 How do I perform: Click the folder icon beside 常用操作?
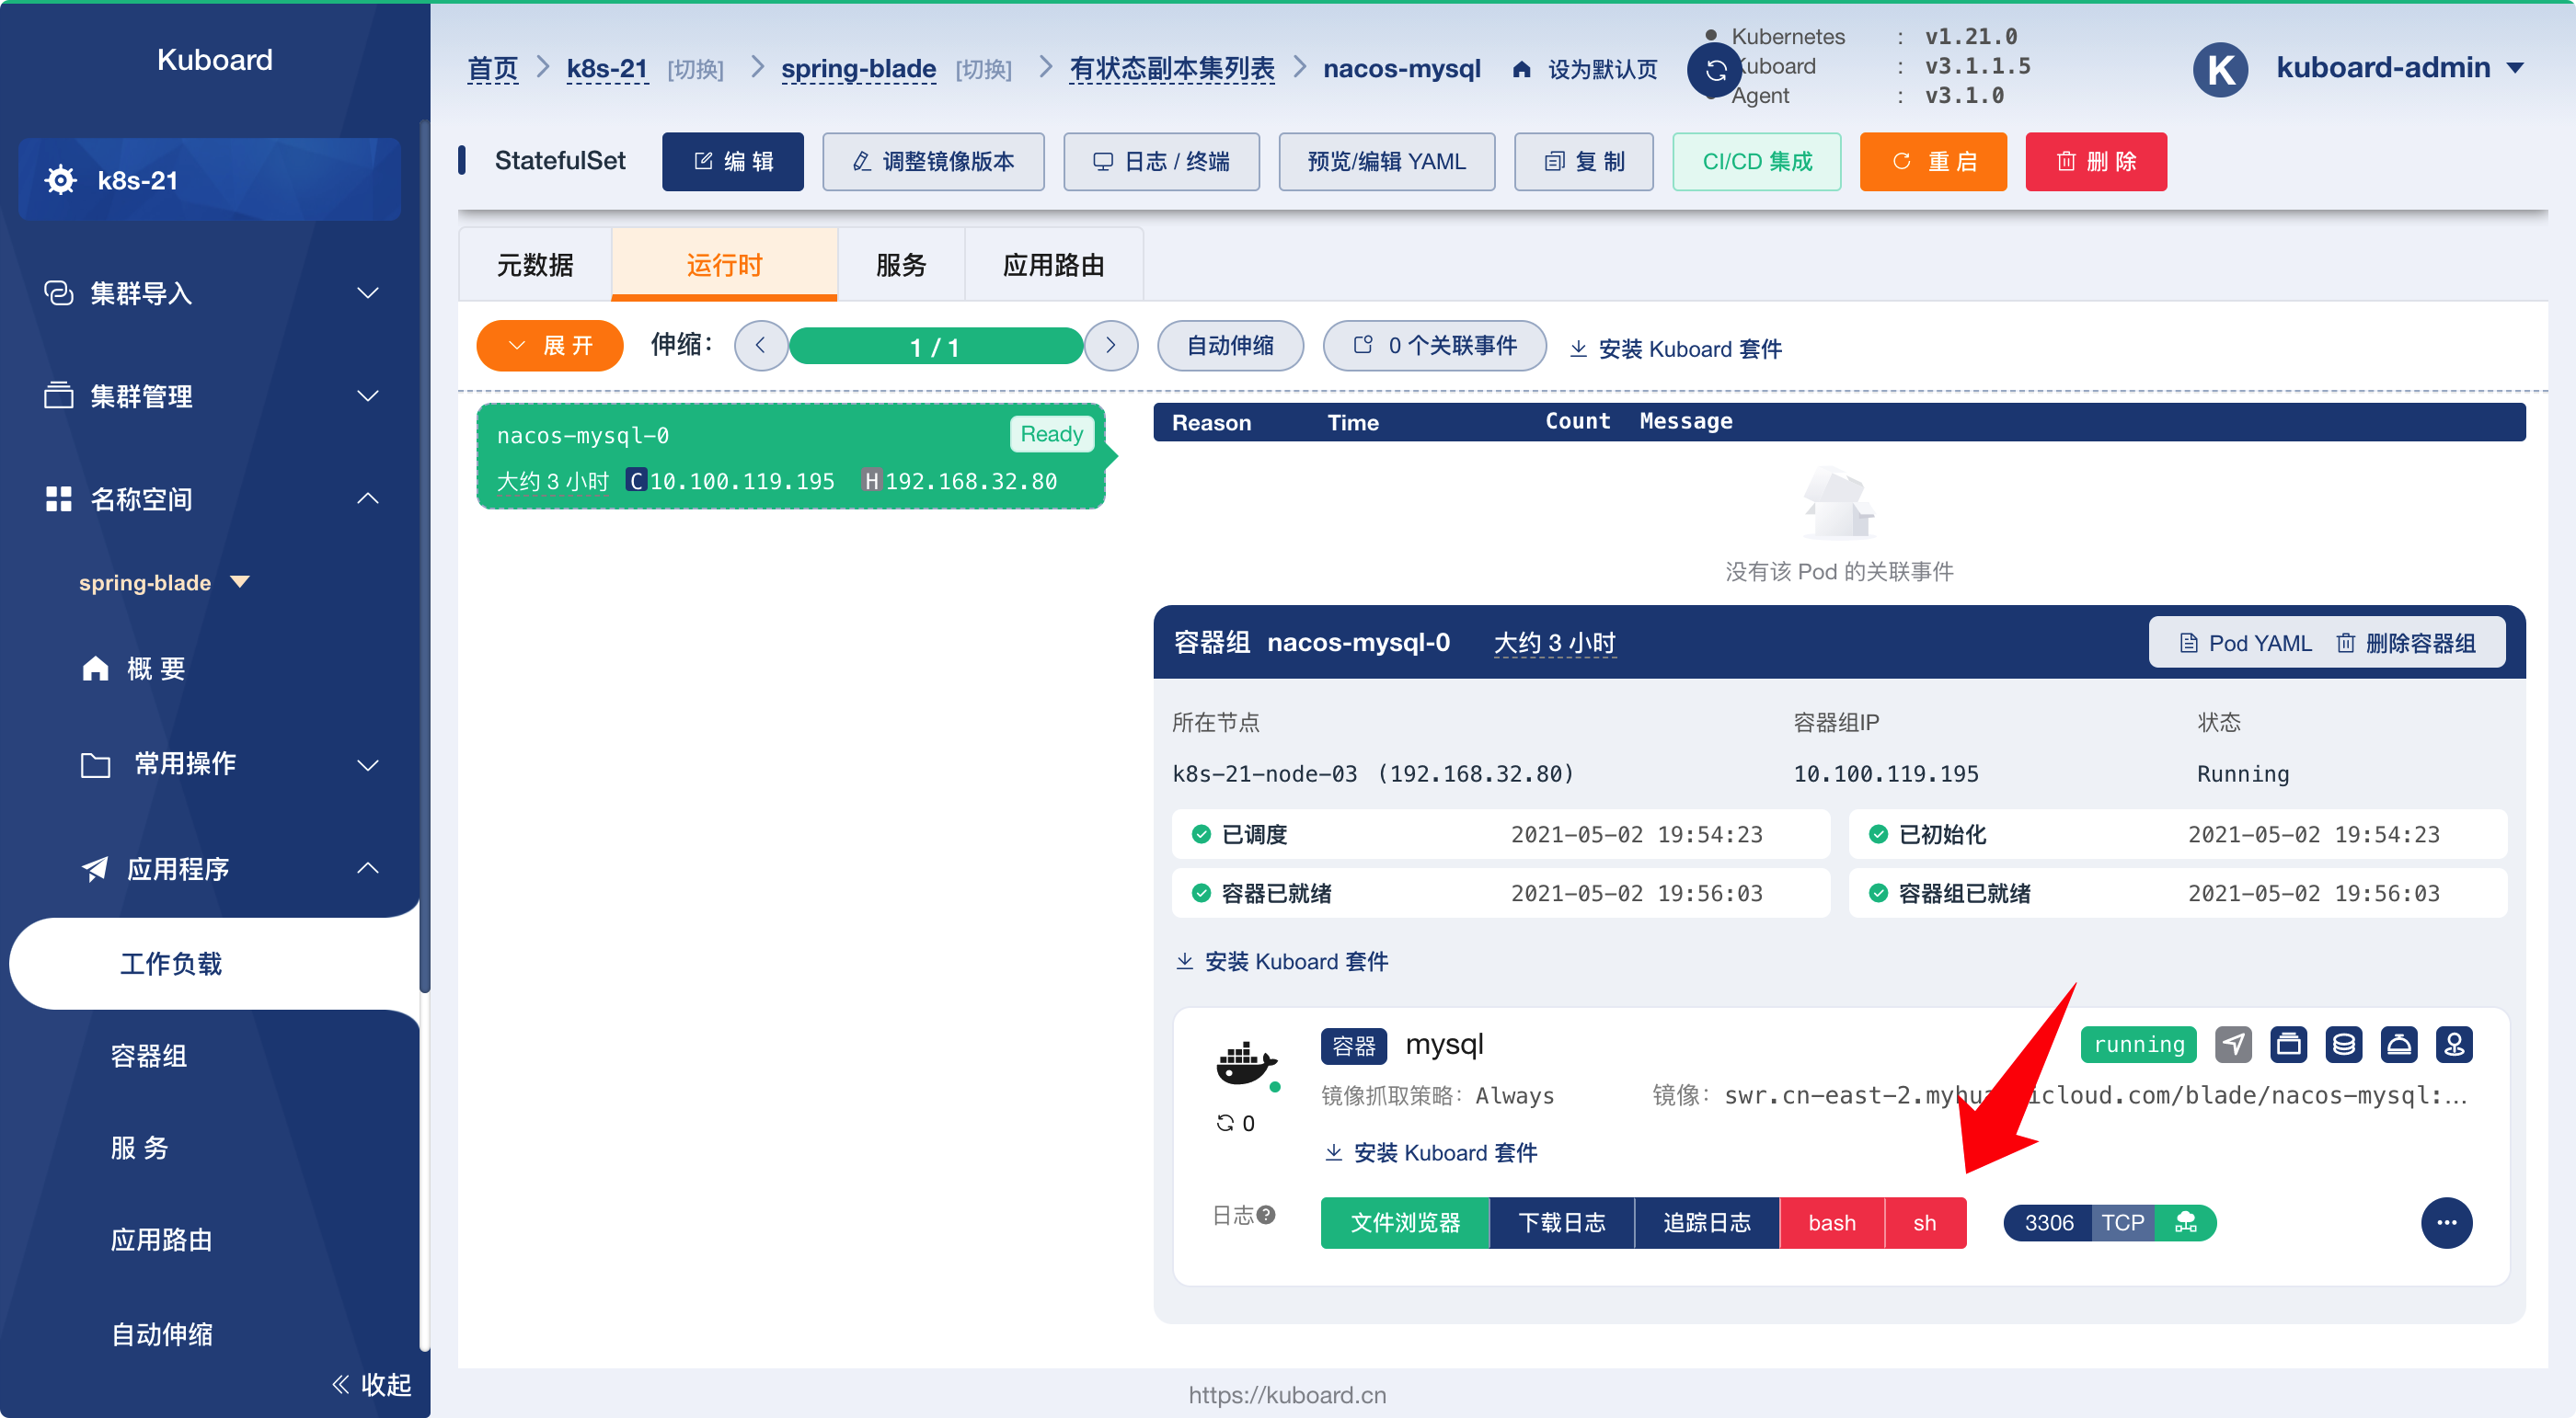[95, 764]
